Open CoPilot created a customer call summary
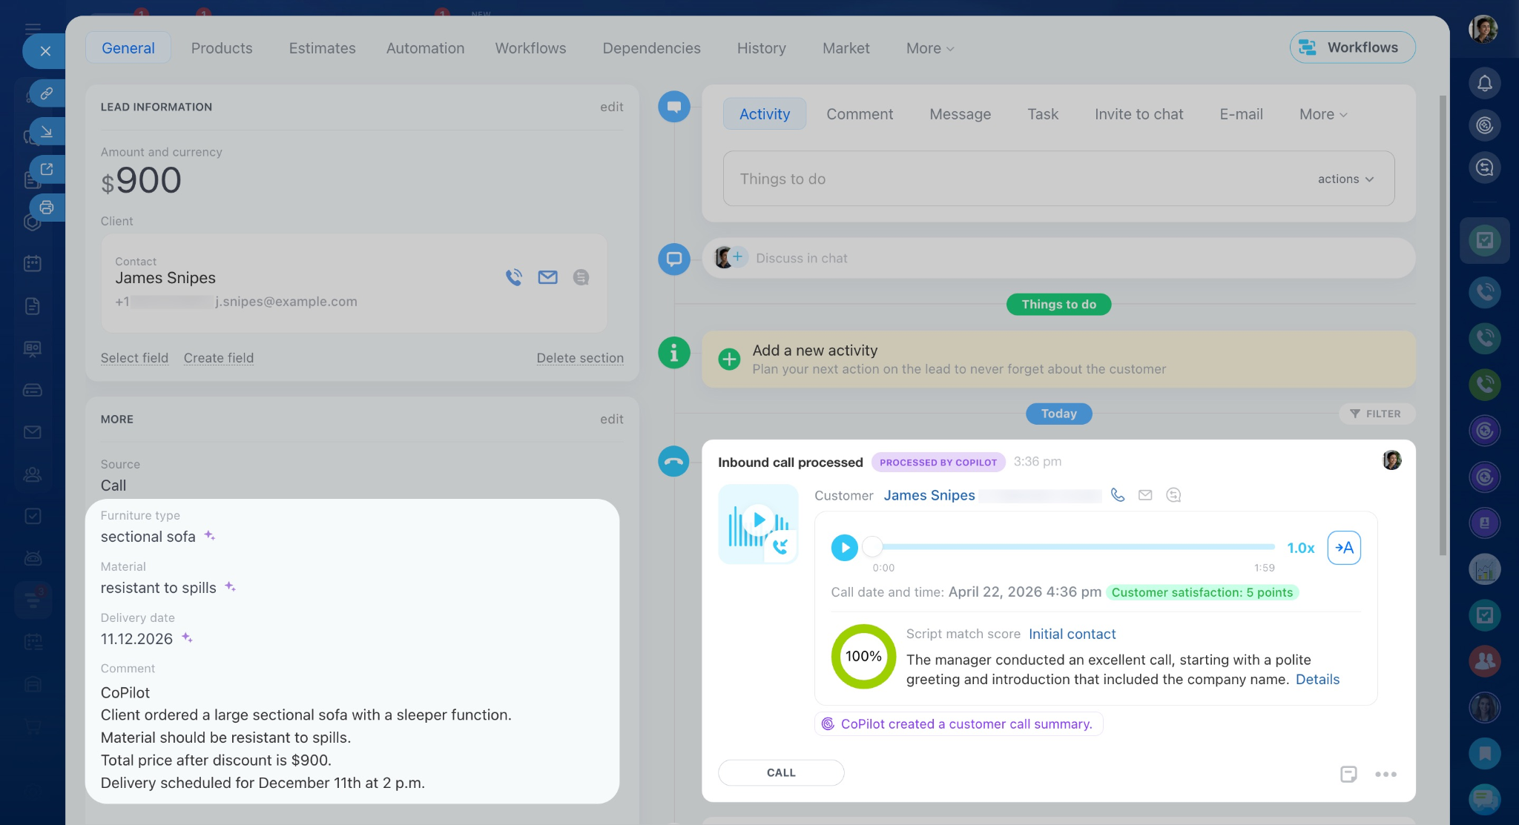Image resolution: width=1519 pixels, height=825 pixels. pos(958,724)
